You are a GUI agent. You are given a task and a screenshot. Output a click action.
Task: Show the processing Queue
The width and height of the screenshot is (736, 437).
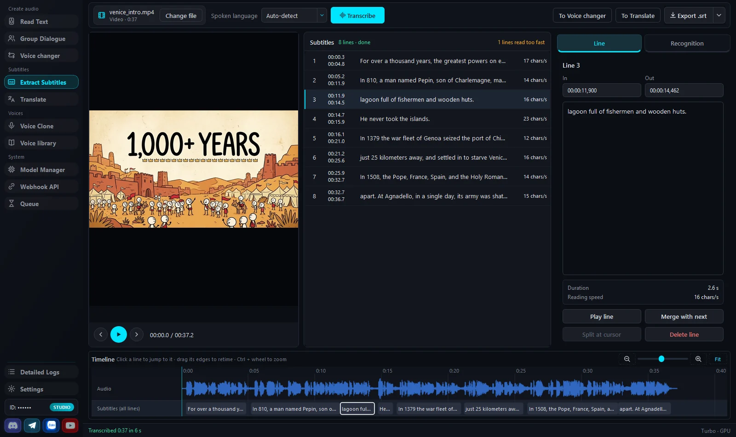41,204
